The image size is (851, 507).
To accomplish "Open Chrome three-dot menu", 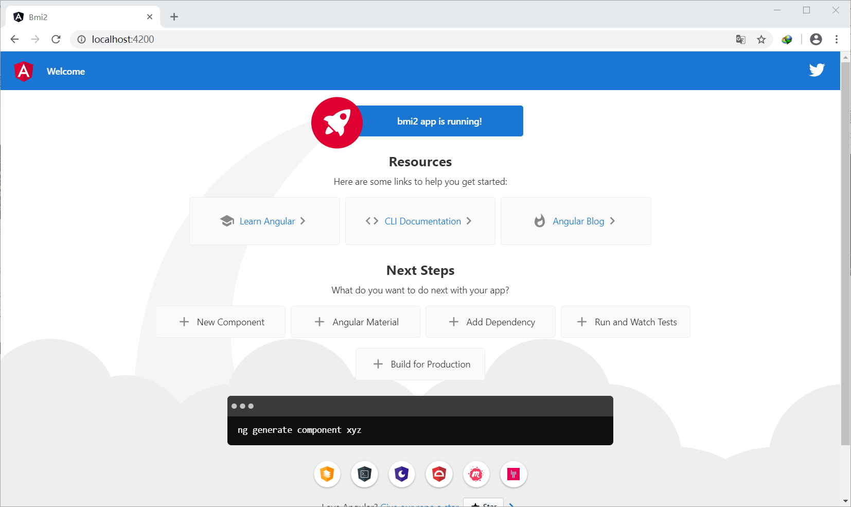I will (837, 39).
